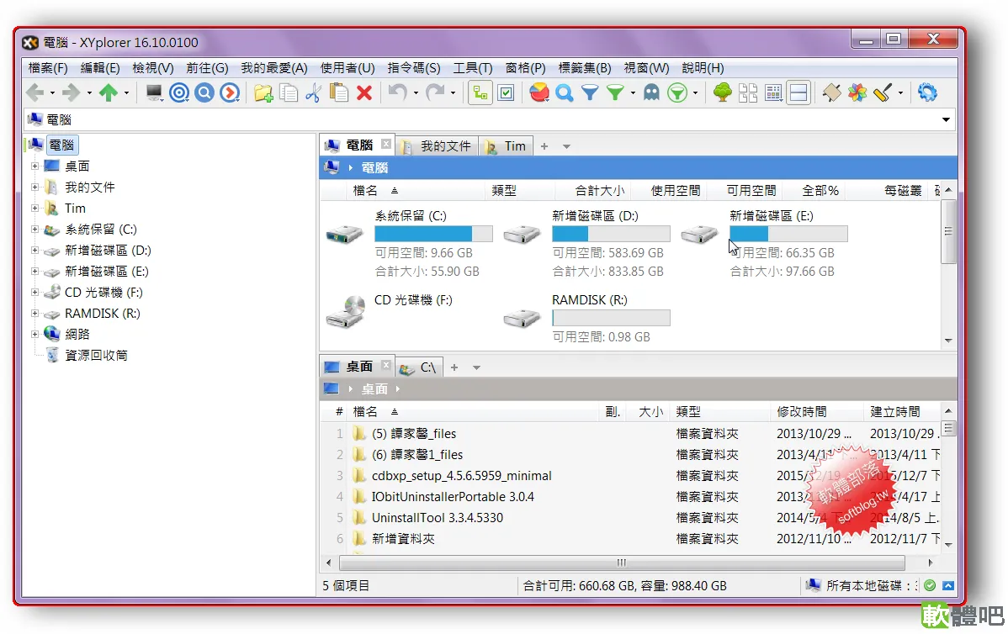The width and height of the screenshot is (1008, 634).
Task: Open the 我的最愛(A) menu
Action: [x=273, y=67]
